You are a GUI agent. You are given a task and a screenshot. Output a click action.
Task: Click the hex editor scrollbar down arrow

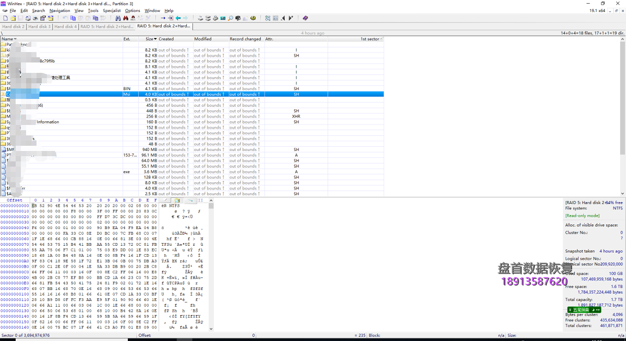tap(211, 329)
